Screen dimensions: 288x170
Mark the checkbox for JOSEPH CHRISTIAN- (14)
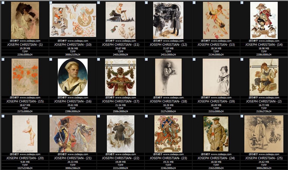coord(243,3)
